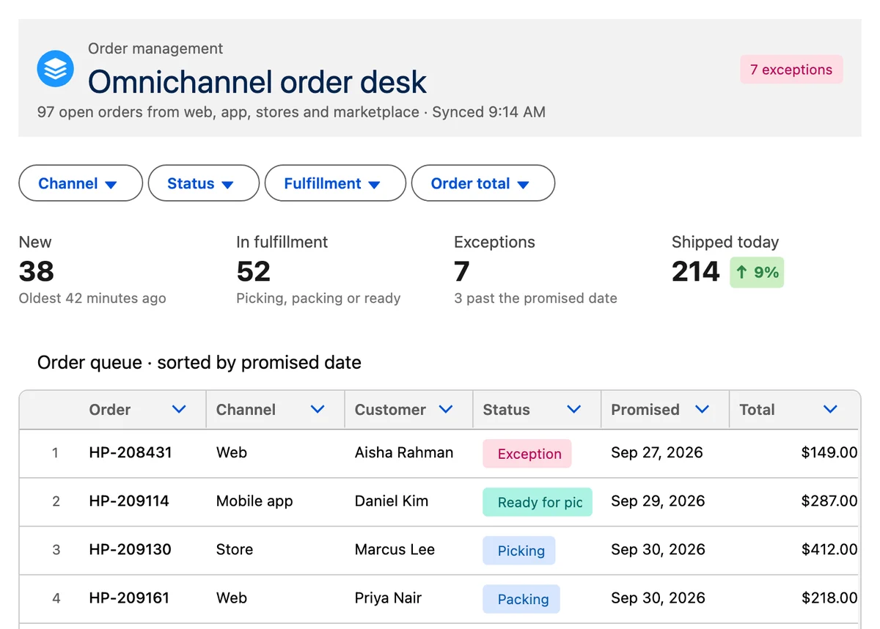
Task: Click customer name Priya Nair
Action: coord(389,597)
